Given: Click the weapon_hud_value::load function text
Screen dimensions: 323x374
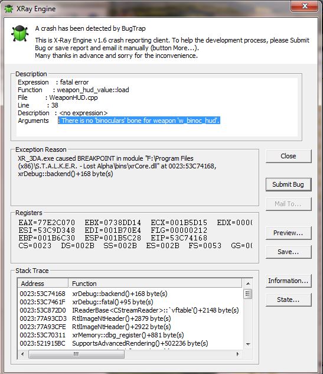Looking at the screenshot, I should [93, 90].
